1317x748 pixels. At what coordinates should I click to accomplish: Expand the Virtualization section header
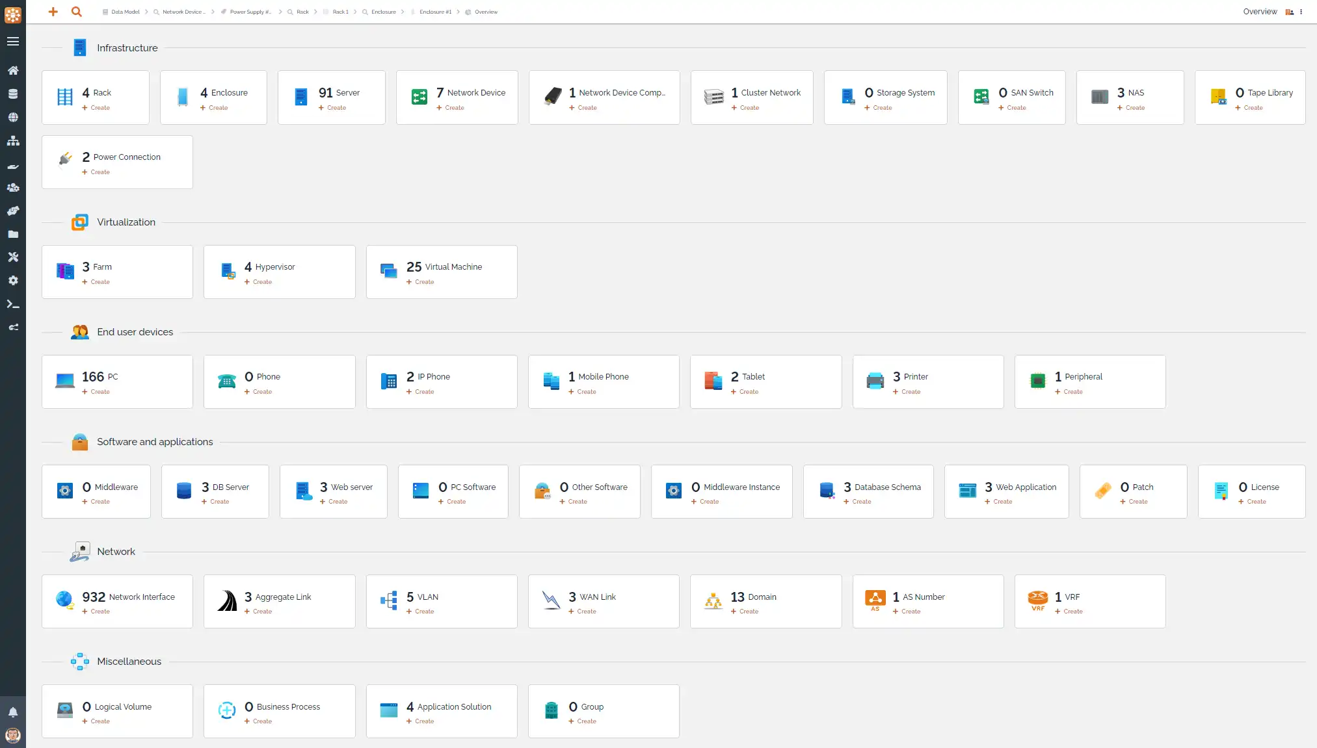[x=126, y=222]
